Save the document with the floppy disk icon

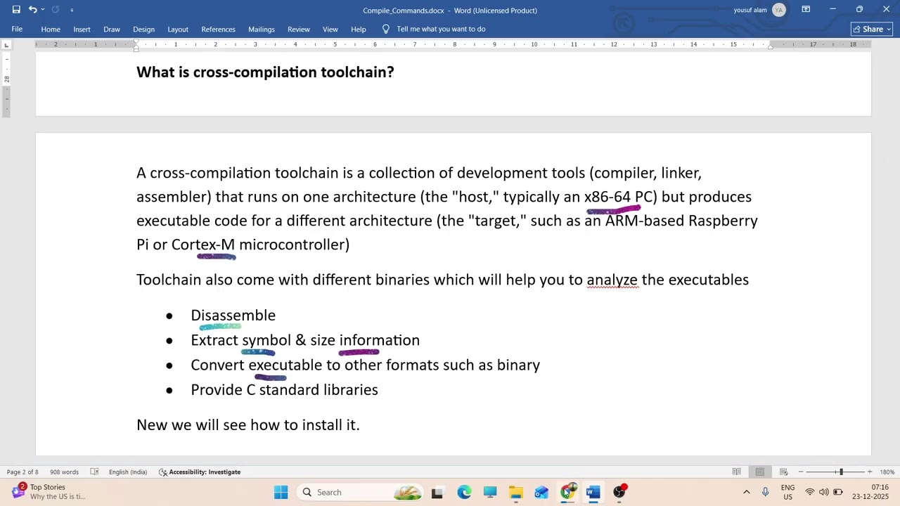[16, 10]
